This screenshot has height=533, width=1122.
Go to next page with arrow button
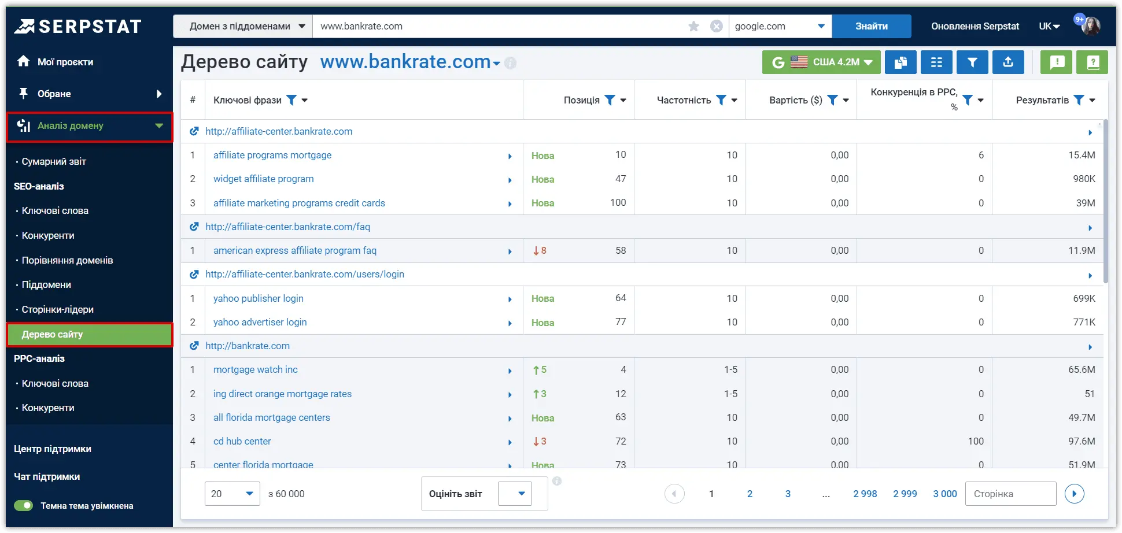(1075, 494)
